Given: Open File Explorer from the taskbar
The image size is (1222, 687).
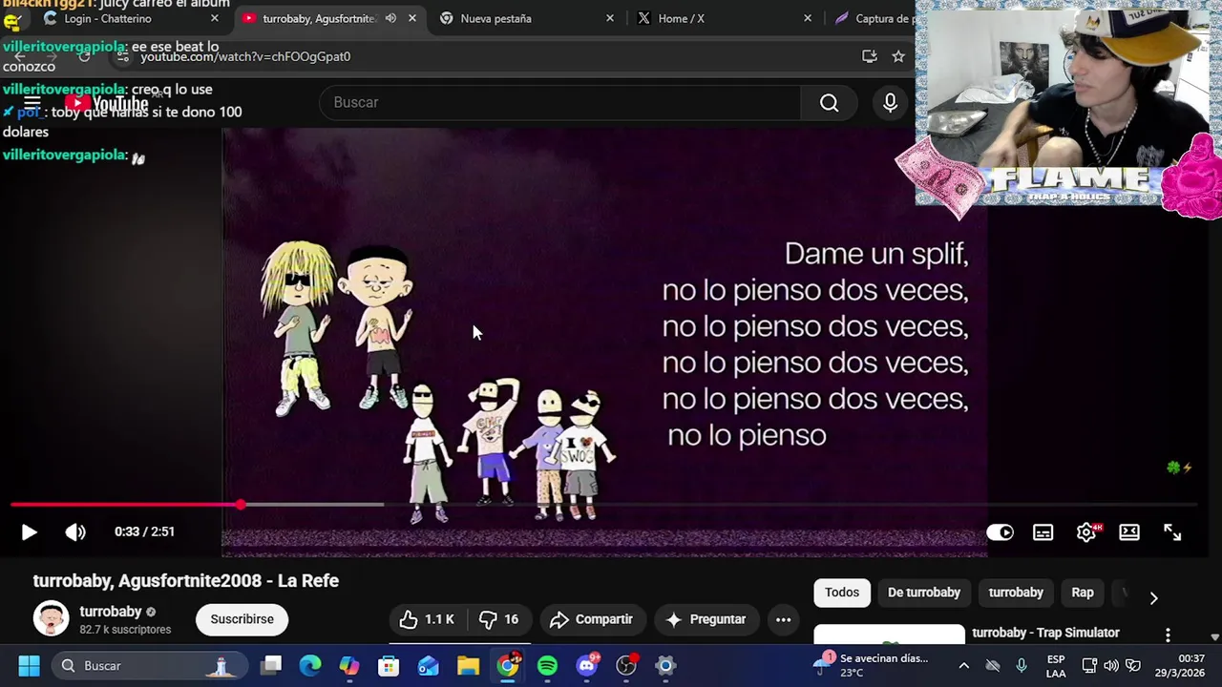Looking at the screenshot, I should pos(468,665).
